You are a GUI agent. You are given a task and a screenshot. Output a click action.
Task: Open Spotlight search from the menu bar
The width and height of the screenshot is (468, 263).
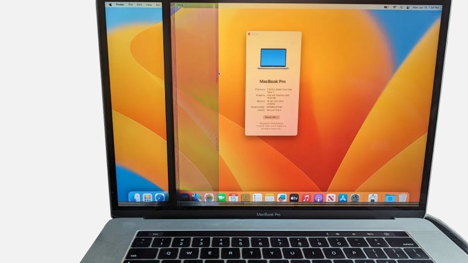pos(401,7)
